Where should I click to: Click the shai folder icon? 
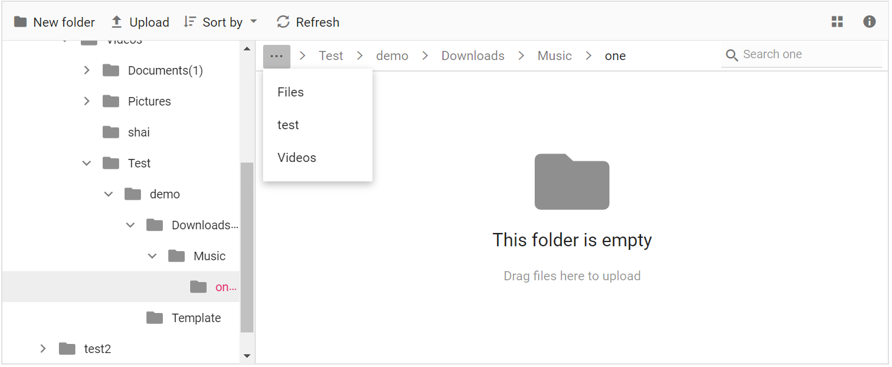tap(111, 132)
